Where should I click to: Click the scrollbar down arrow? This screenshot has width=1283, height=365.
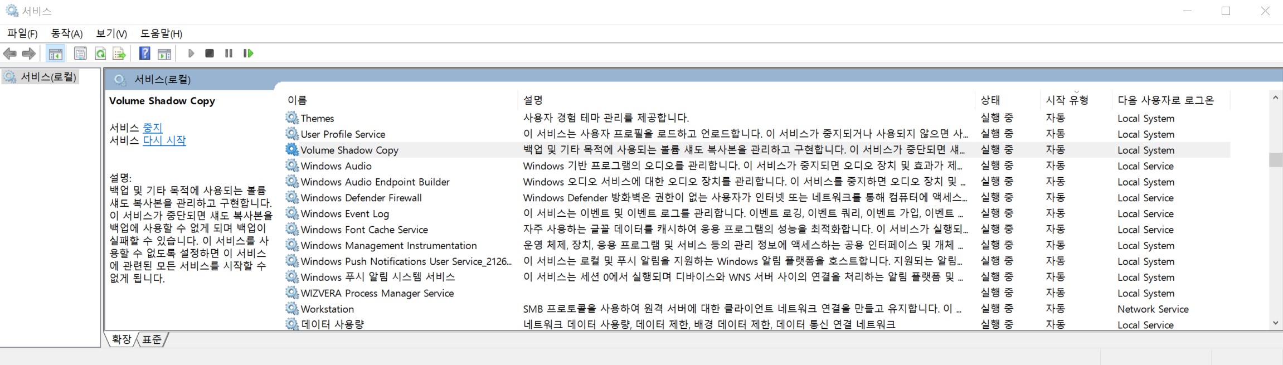pyautogui.click(x=1275, y=323)
